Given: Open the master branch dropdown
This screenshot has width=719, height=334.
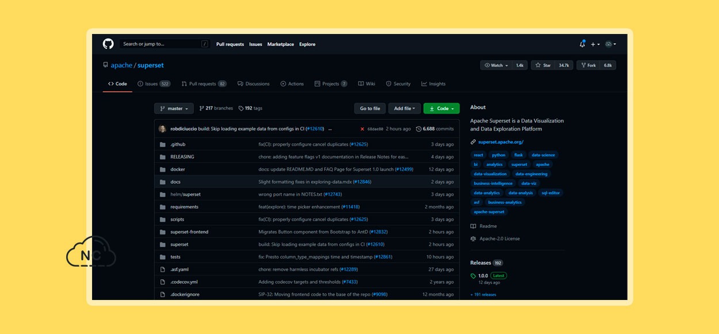Looking at the screenshot, I should 174,108.
